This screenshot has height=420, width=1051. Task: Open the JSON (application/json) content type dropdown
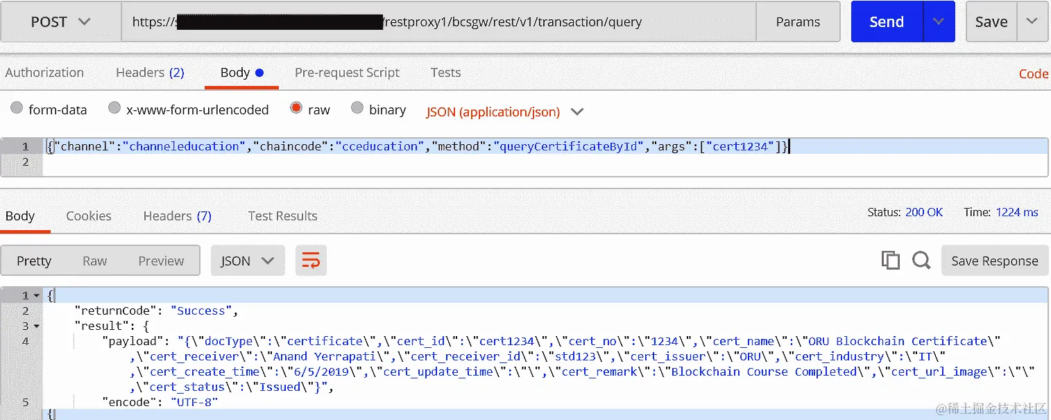pyautogui.click(x=505, y=112)
